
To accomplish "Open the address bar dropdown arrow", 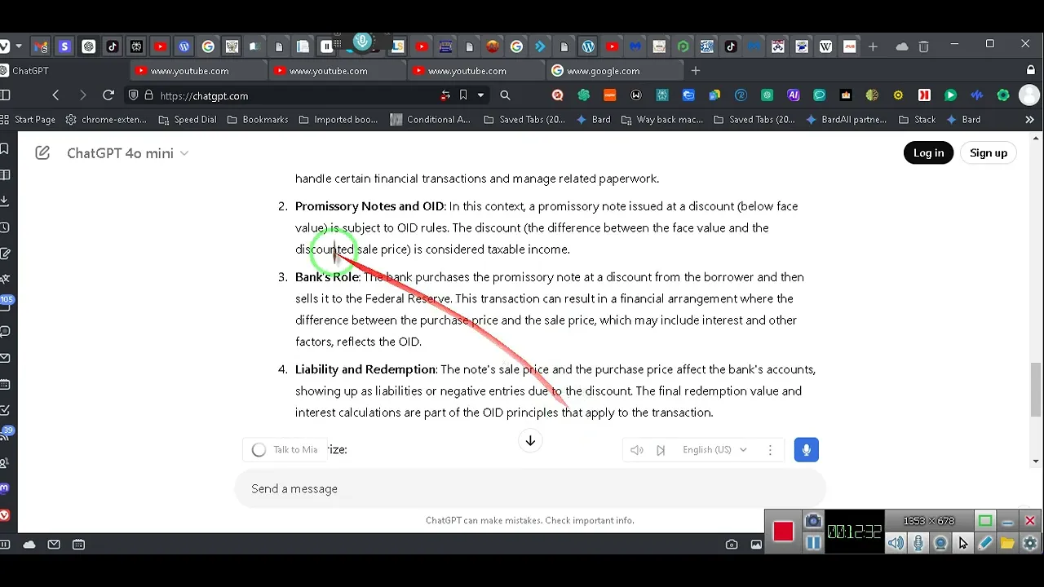I will pos(480,95).
